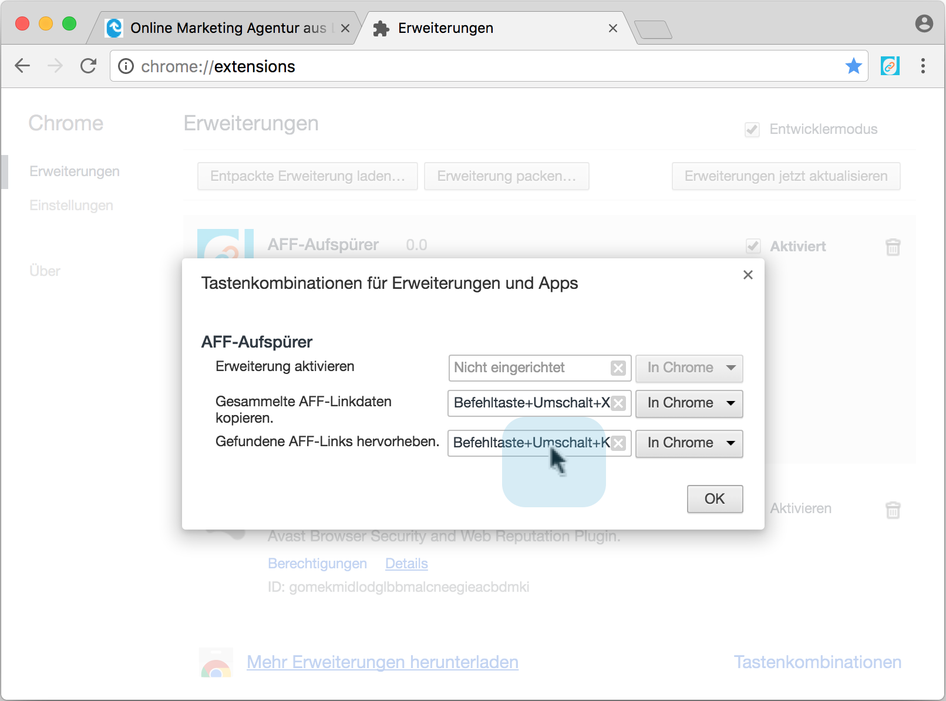Click the Mehr Erweiterungen herunterladen link
Screen dimensions: 946x701
[382, 662]
